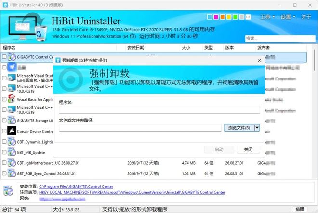Click the Corsair Device Control icon
318x213 pixels.
point(12,131)
